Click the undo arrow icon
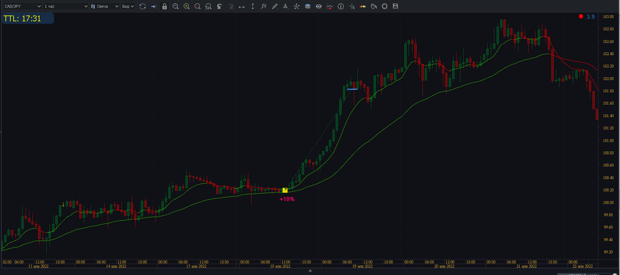This screenshot has height=275, width=620. pos(220,6)
